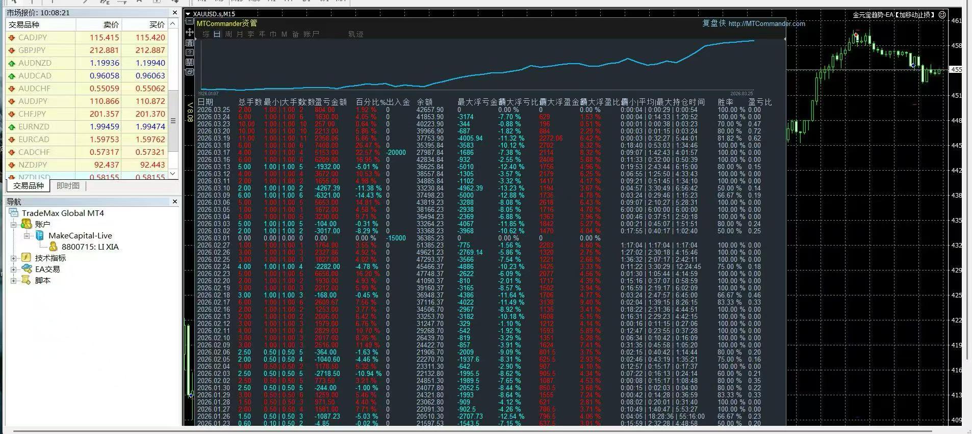Open the question mark help icon

[x=190, y=52]
